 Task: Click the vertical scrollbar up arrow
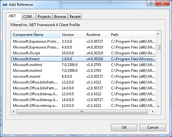[158, 34]
